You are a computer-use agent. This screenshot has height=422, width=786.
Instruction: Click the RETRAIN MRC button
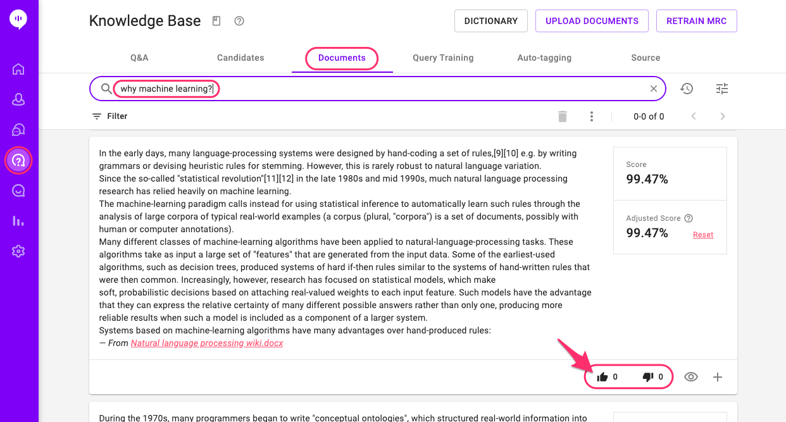point(697,21)
